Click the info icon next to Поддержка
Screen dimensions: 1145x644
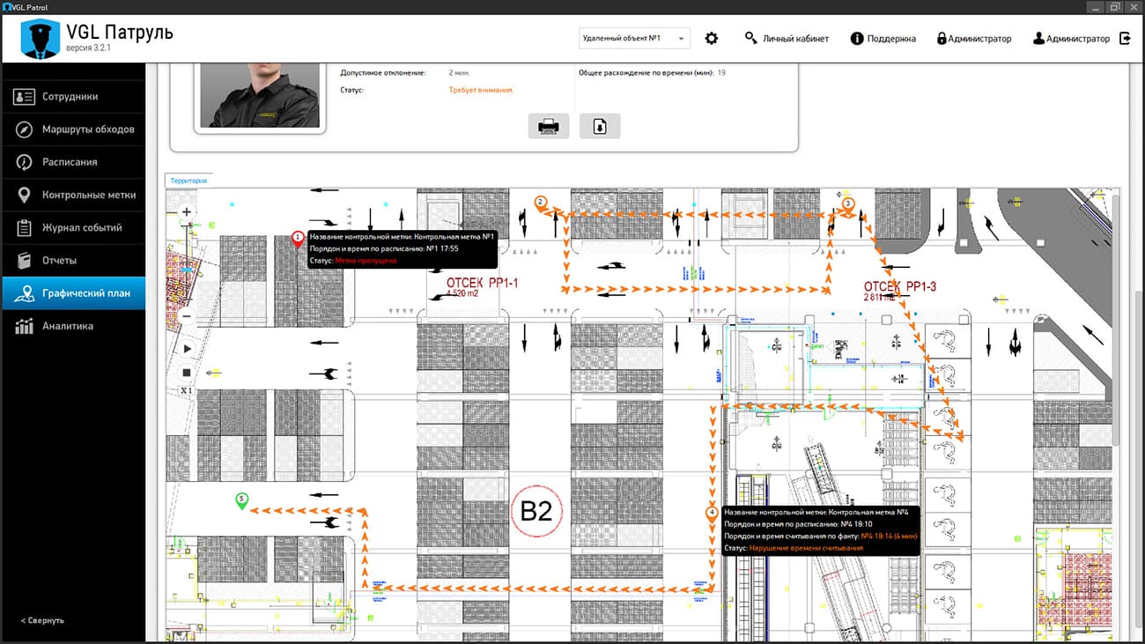857,39
